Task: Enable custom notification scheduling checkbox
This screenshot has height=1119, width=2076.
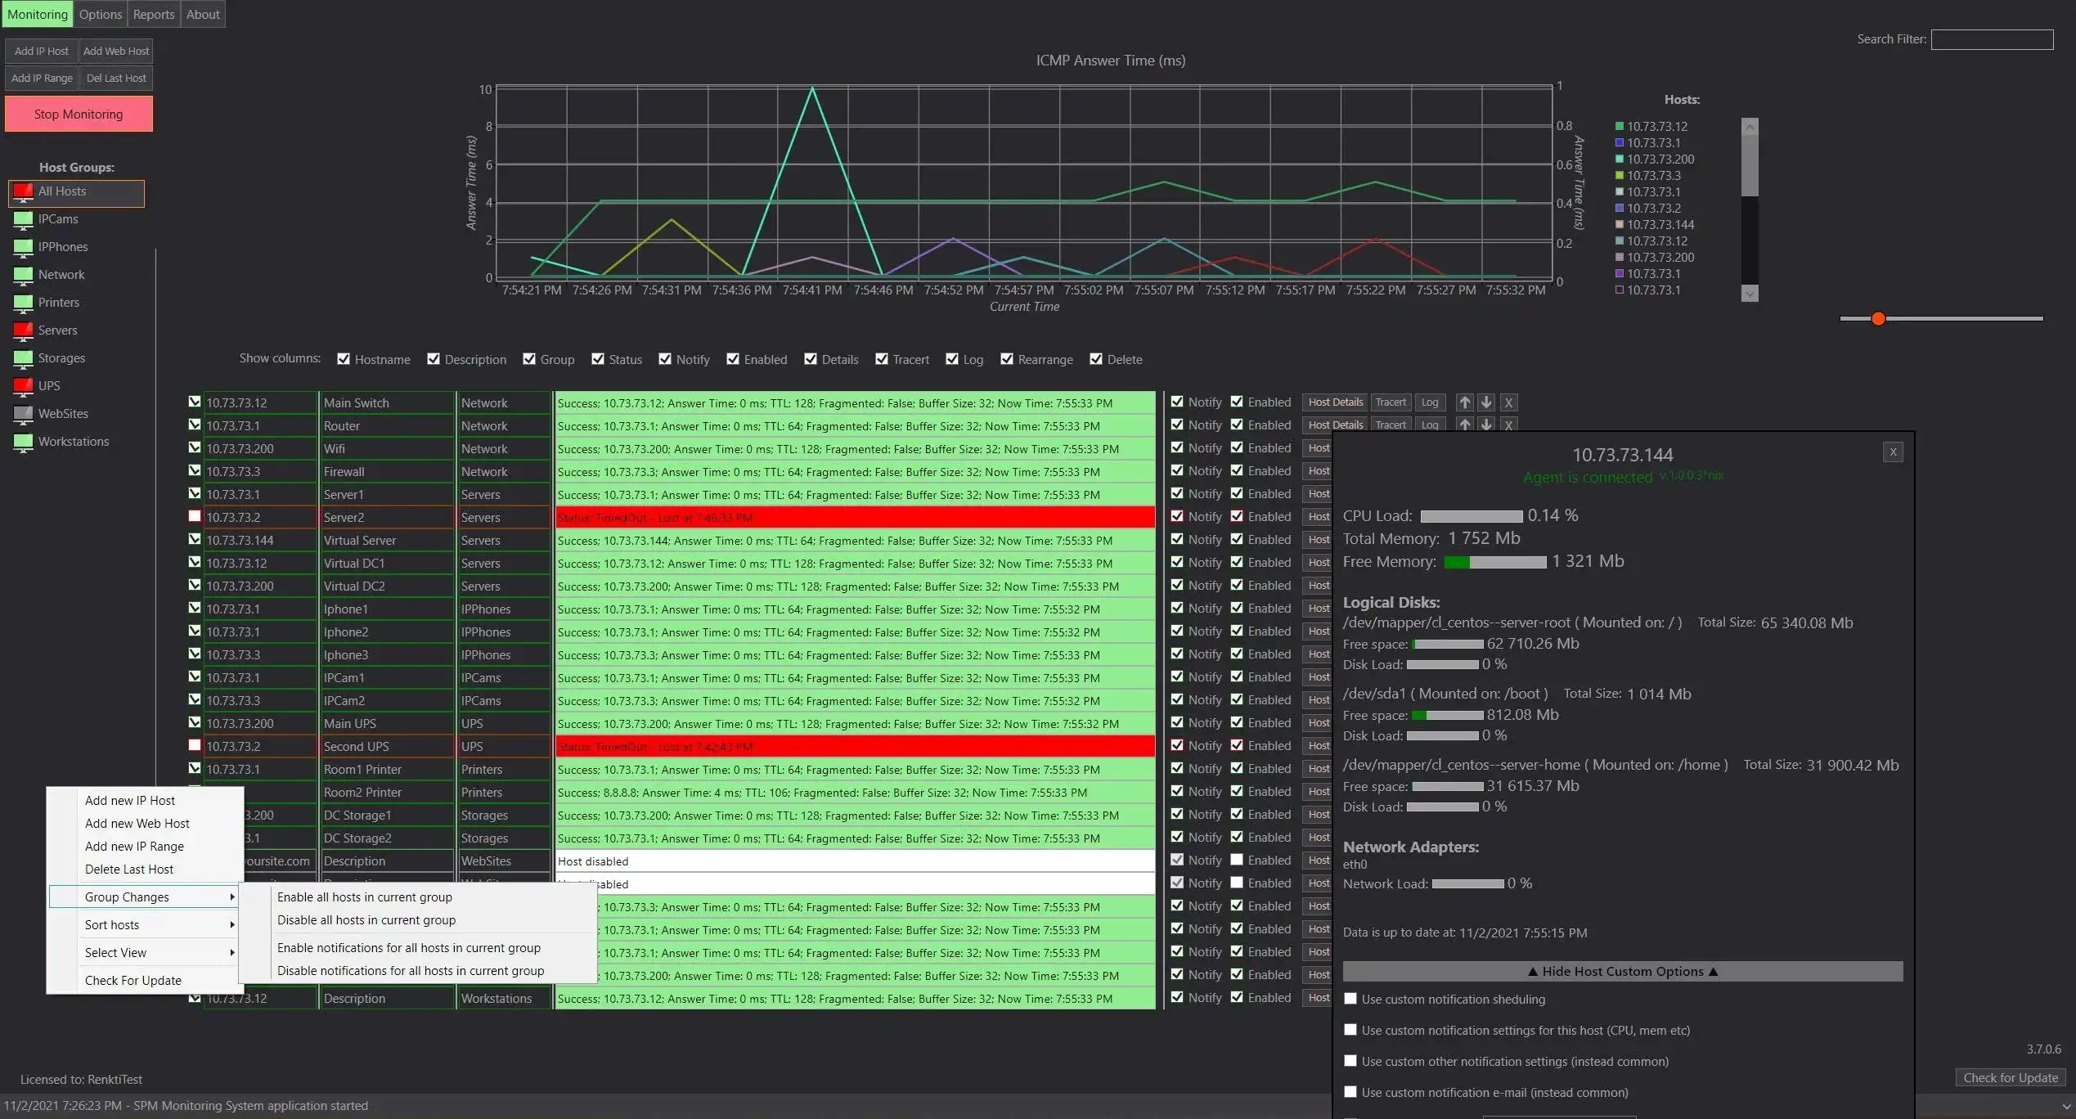Action: 1350,999
